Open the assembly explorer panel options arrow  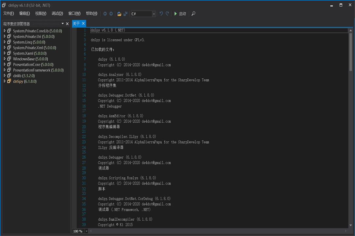tap(62, 23)
